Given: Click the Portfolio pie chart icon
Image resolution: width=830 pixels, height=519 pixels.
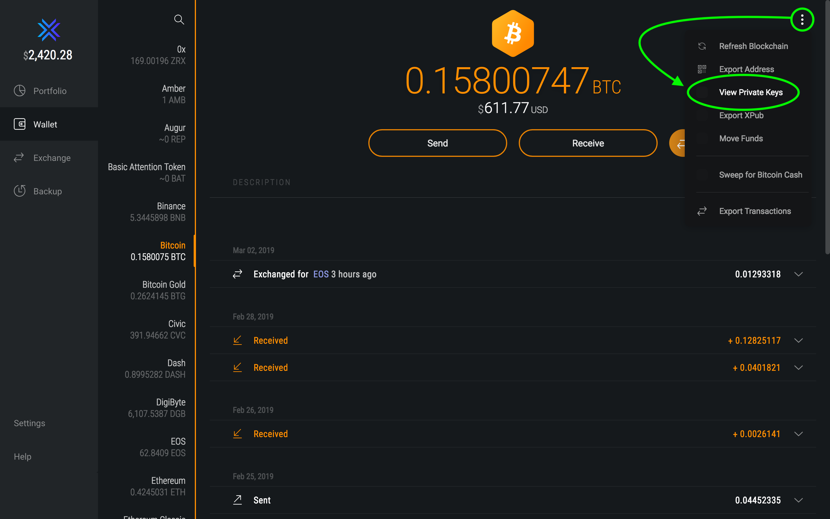Looking at the screenshot, I should [20, 91].
